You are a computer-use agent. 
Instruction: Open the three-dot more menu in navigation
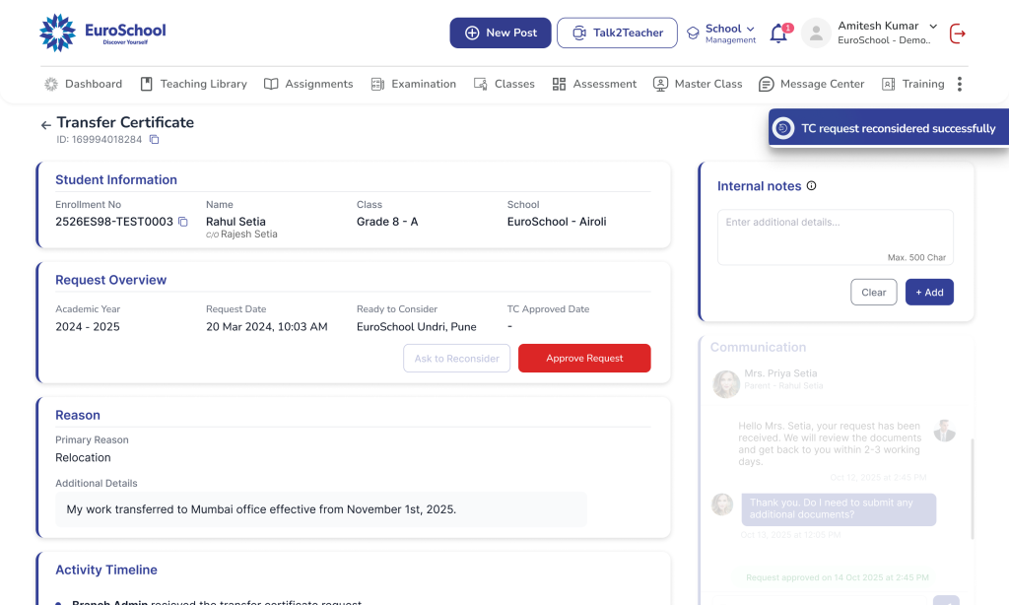click(960, 84)
